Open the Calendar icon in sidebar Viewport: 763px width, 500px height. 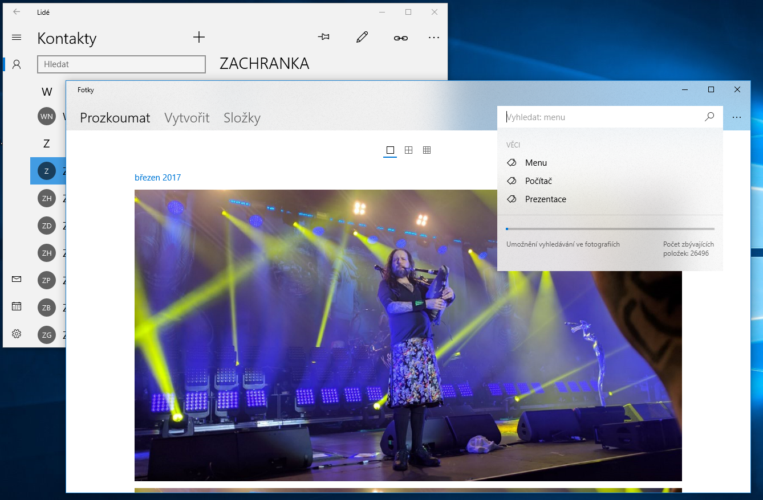(17, 306)
